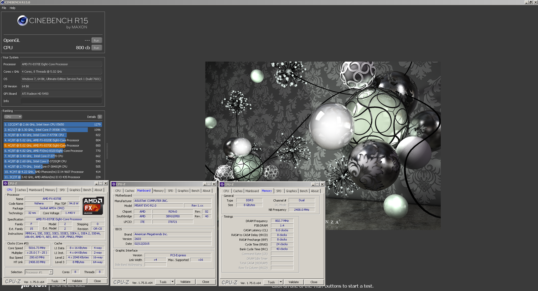
Task: Open the CPU ranking type dropdown
Action: tap(13, 117)
